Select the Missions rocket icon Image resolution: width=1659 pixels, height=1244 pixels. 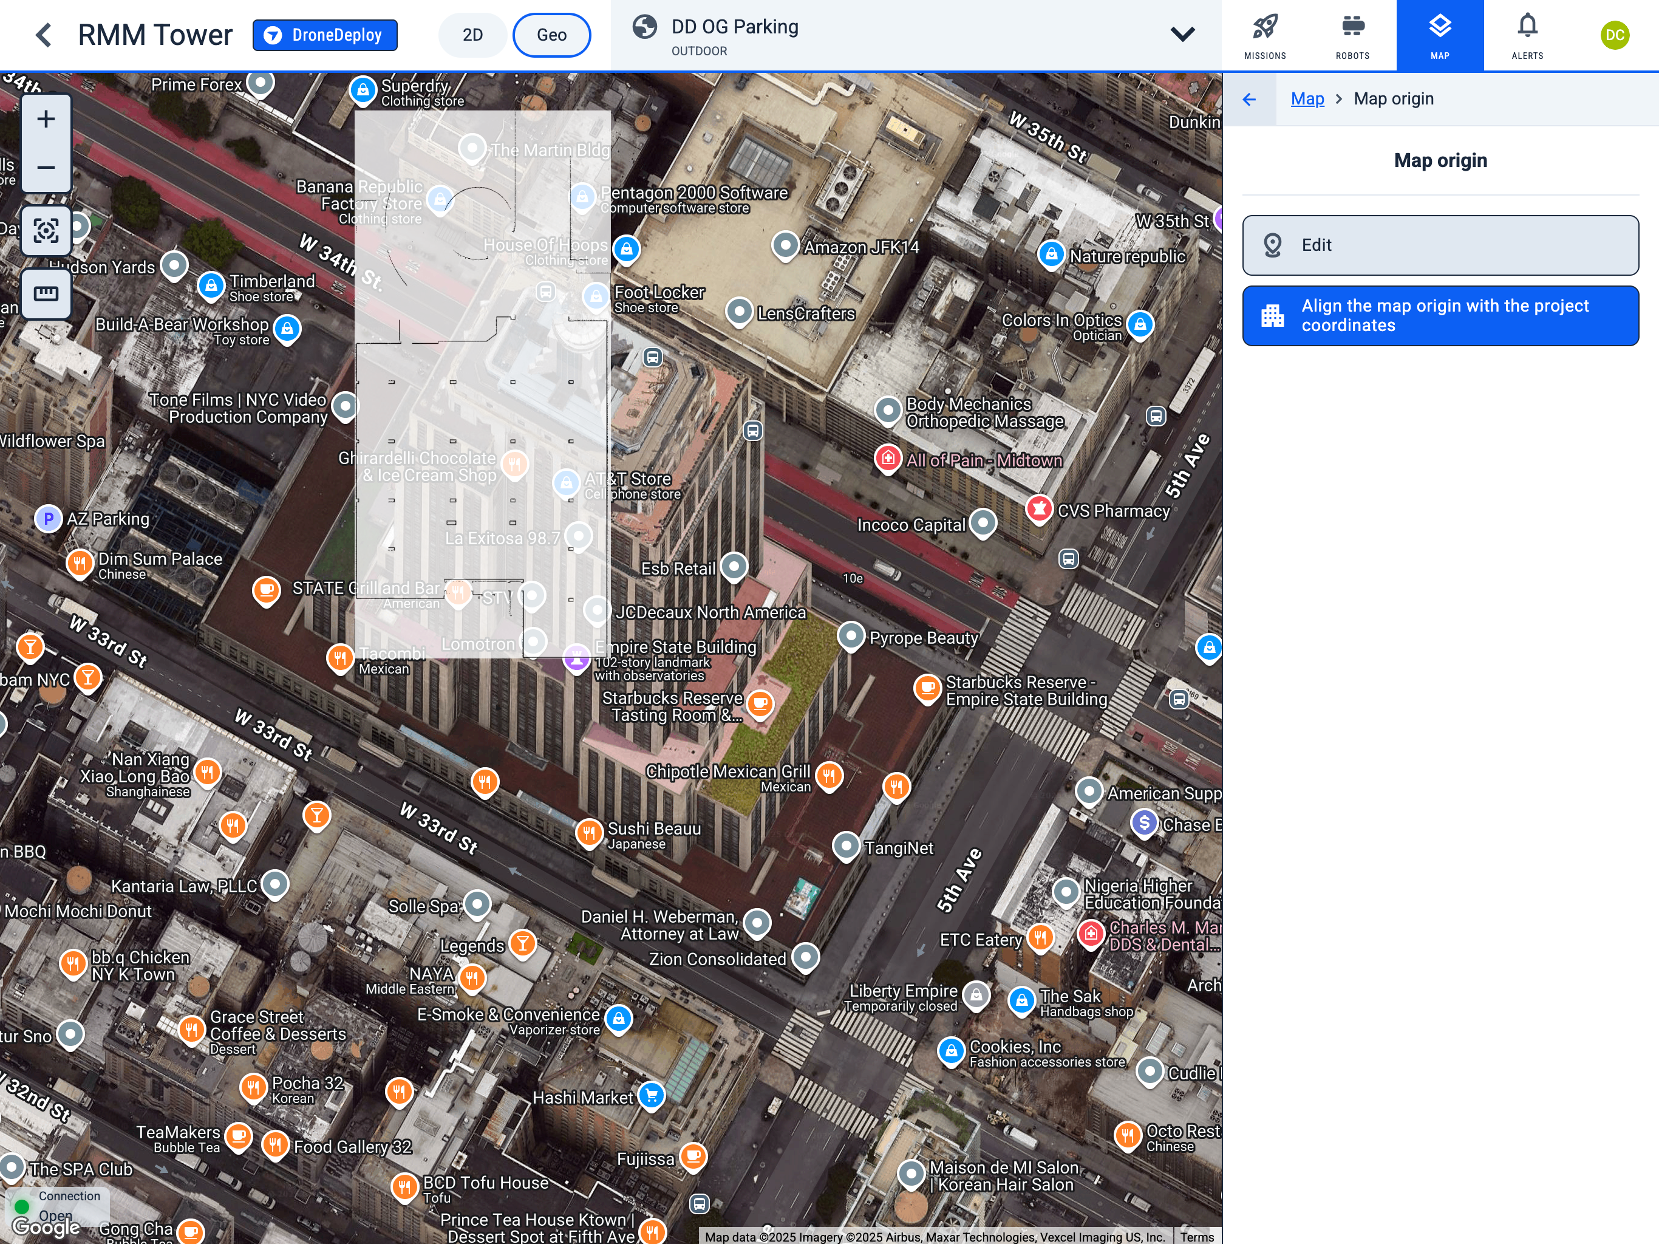click(x=1266, y=34)
